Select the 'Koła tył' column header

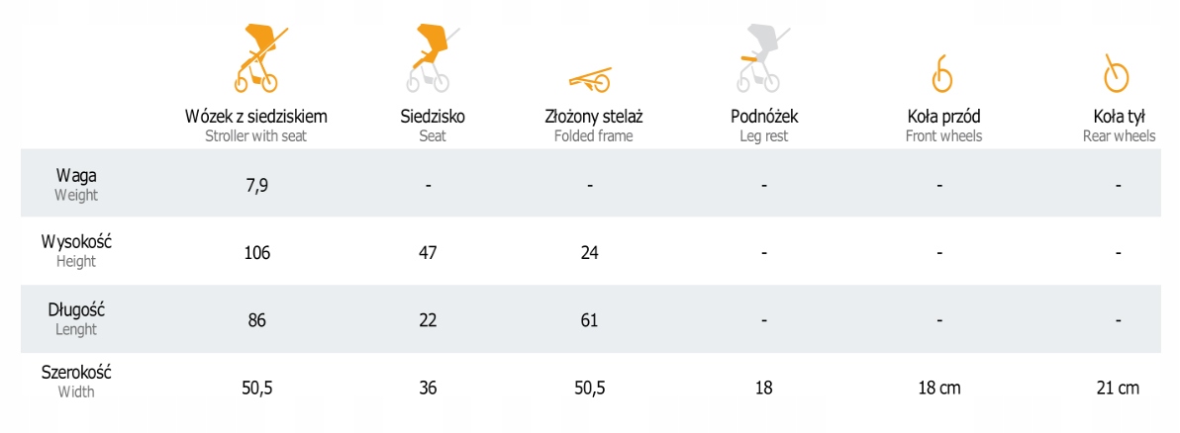coord(1119,117)
